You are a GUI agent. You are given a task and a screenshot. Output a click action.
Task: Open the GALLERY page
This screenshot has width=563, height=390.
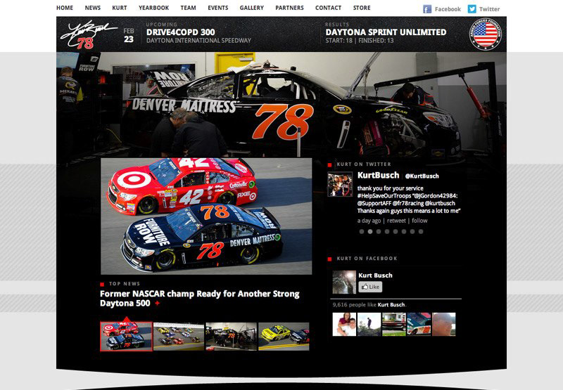click(x=252, y=8)
